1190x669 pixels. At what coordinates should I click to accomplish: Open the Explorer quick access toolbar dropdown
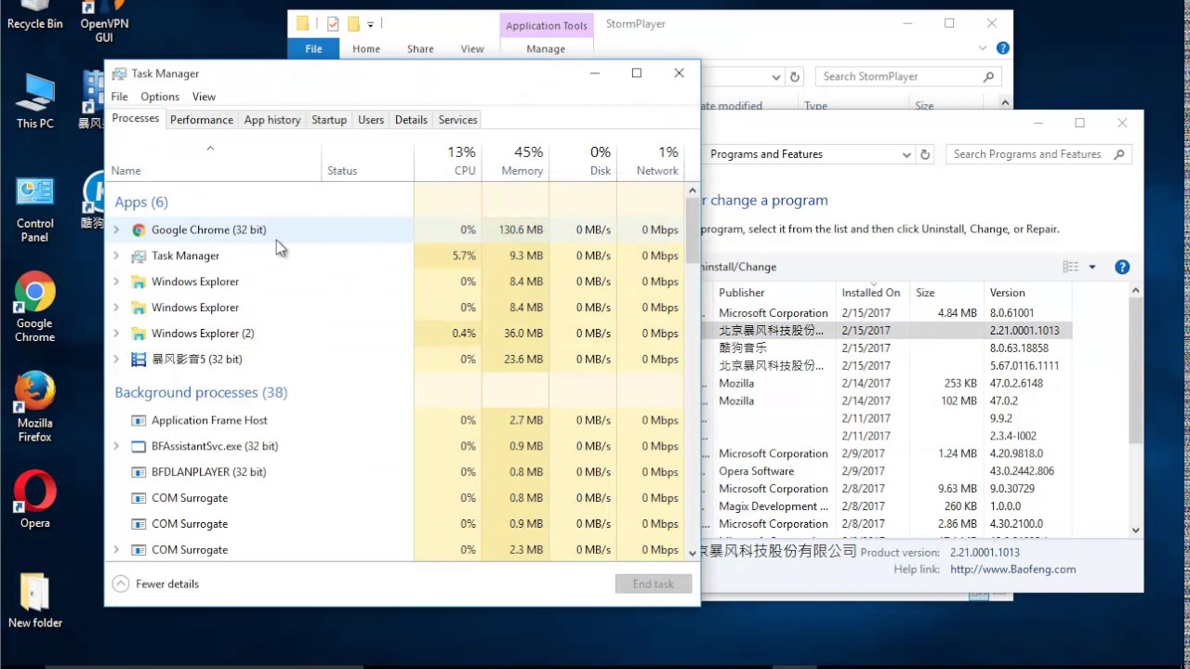pos(370,24)
